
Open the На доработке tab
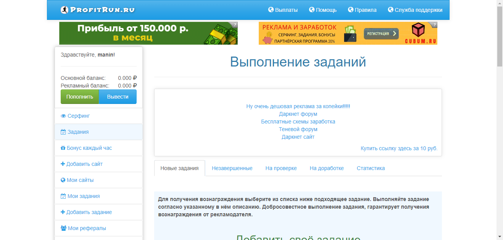point(327,168)
